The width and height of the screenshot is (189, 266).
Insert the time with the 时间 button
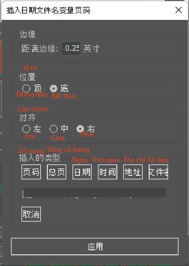[108, 172]
